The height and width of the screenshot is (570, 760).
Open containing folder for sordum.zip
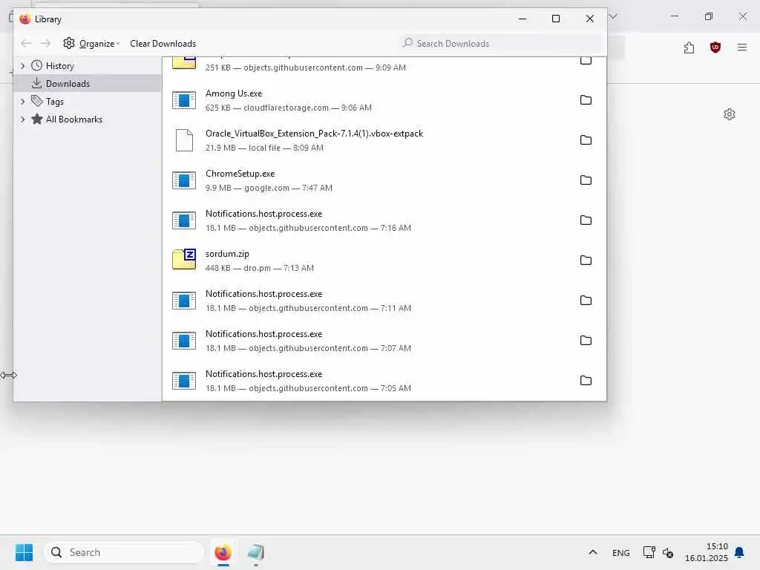(586, 261)
